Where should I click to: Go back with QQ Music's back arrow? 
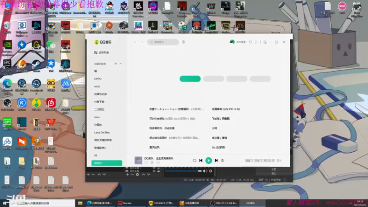[135, 42]
